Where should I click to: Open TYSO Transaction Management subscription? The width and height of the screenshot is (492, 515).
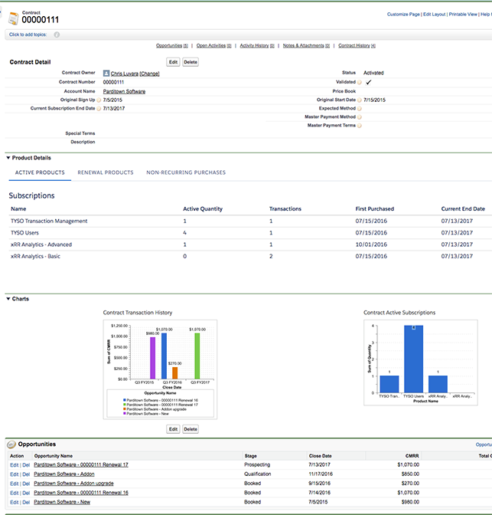coord(49,221)
